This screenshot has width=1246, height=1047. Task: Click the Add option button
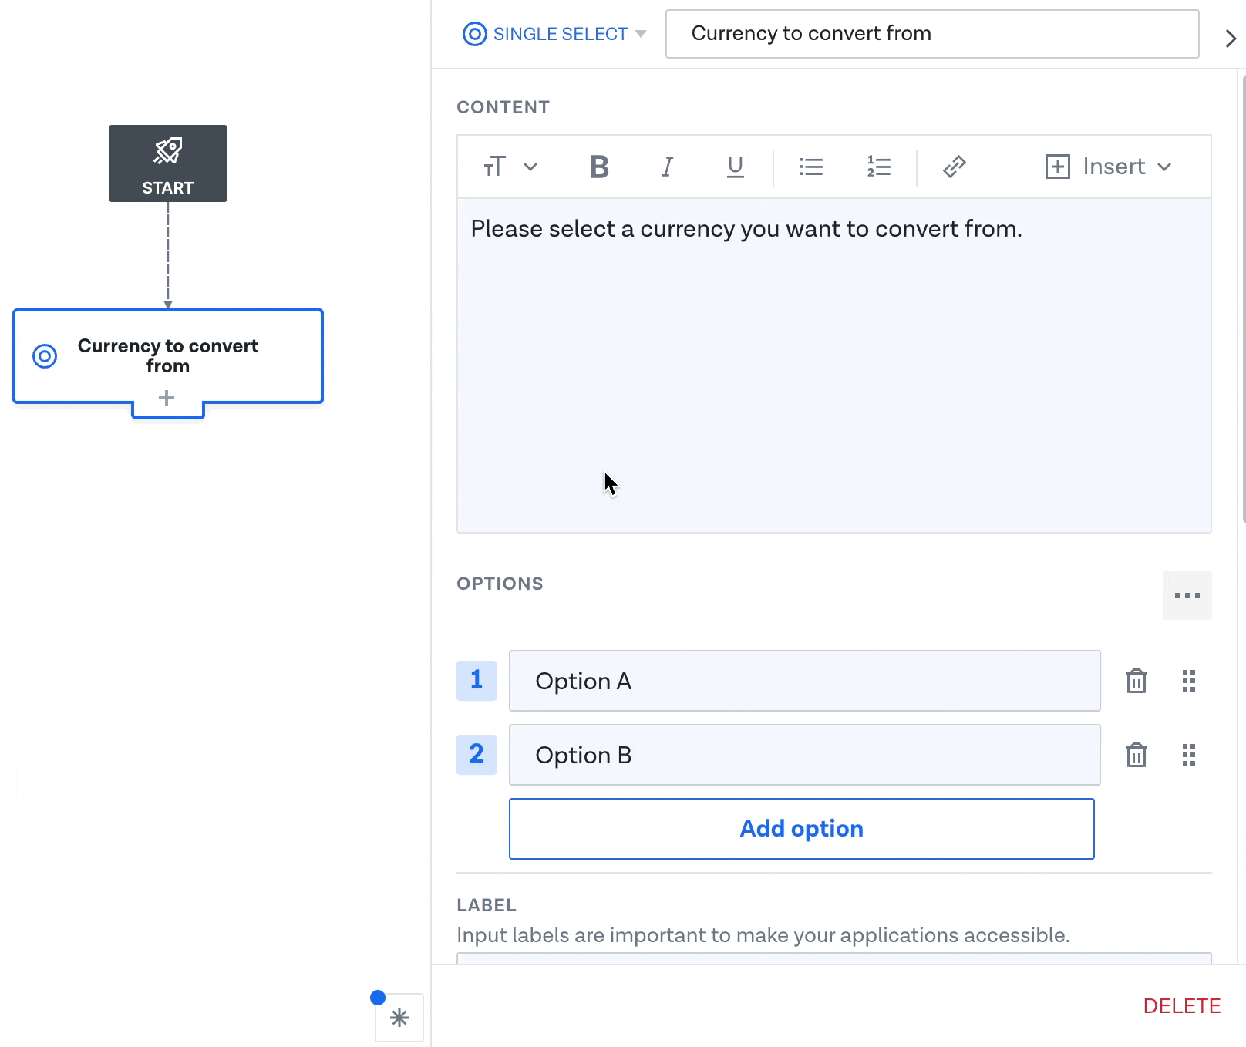click(801, 829)
